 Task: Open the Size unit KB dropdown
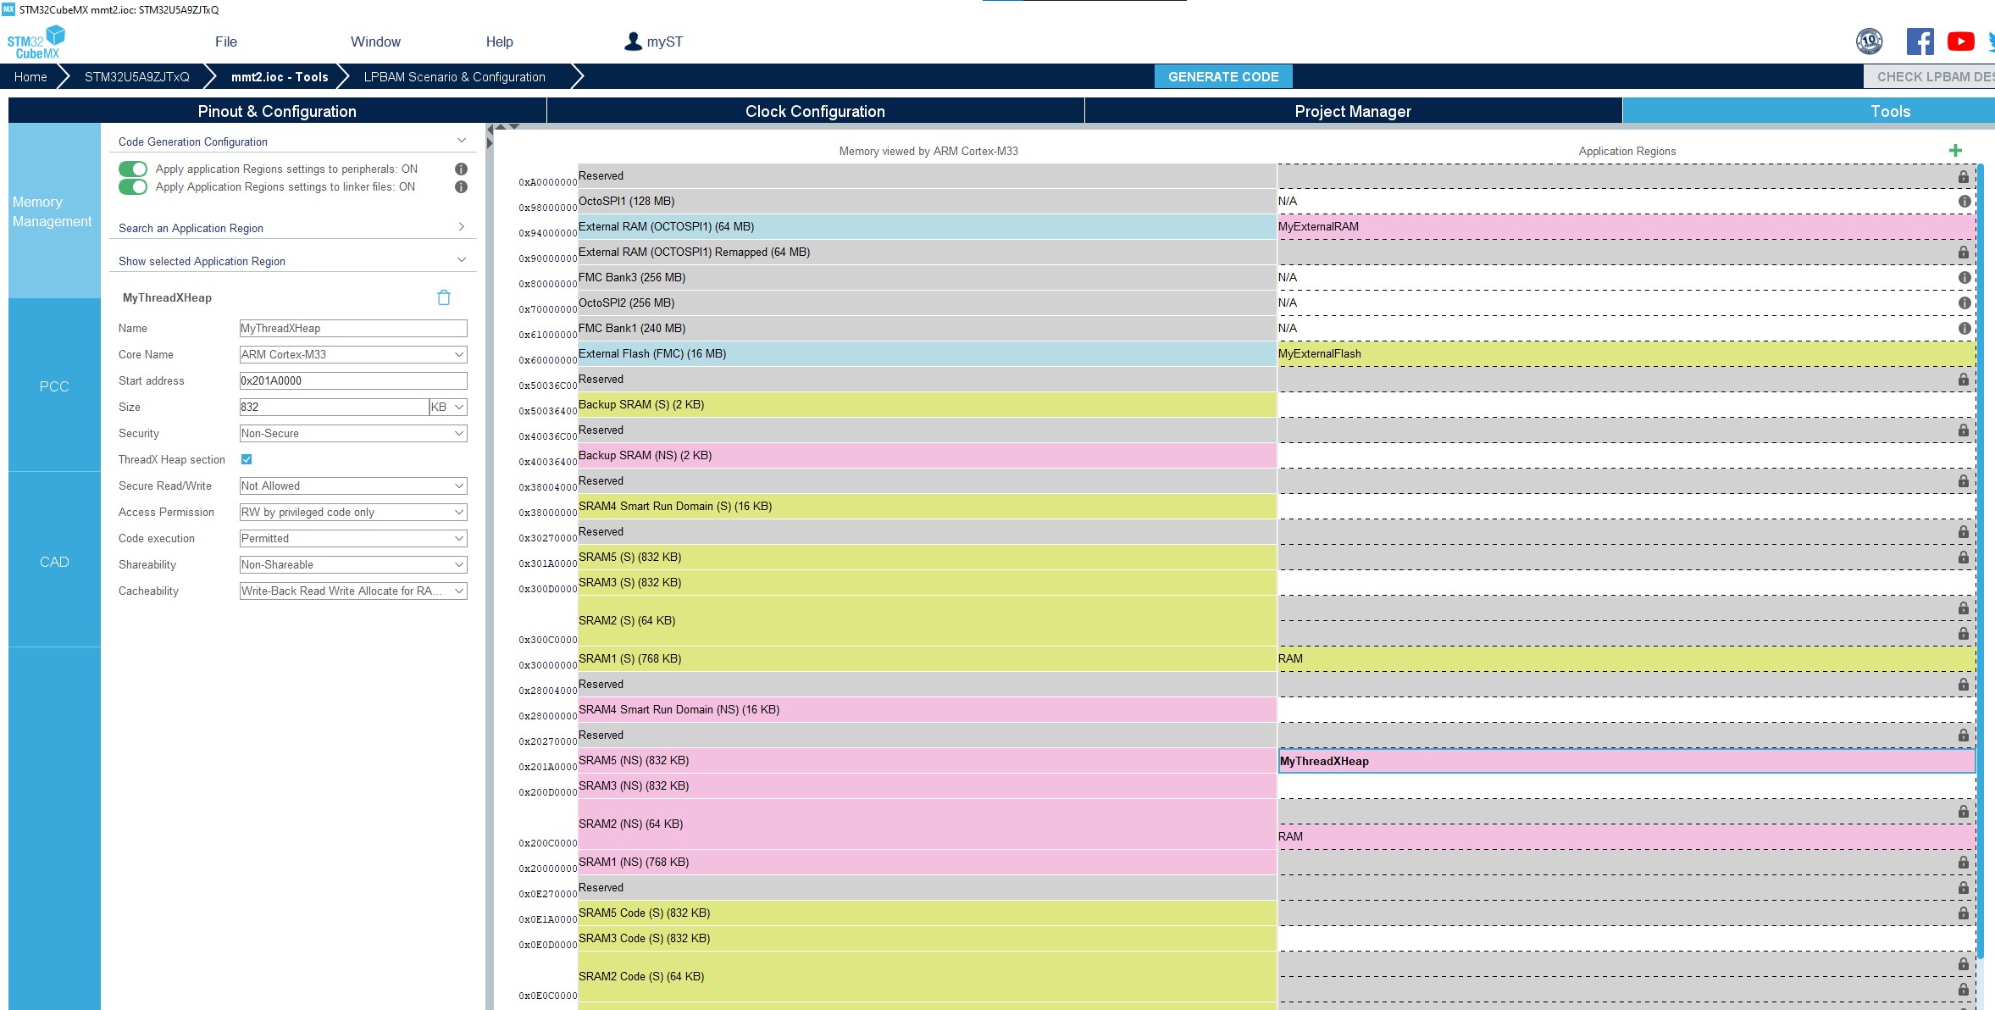(x=448, y=407)
